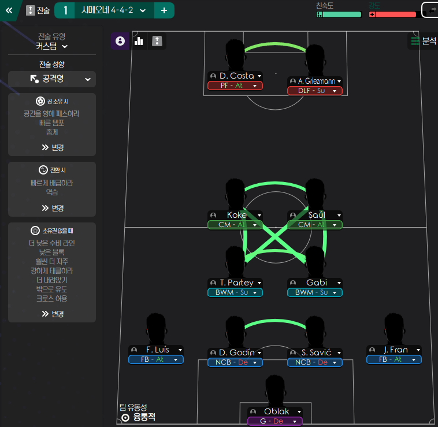Select 크로스 허용 instruction text
The width and height of the screenshot is (438, 427).
pos(52,299)
